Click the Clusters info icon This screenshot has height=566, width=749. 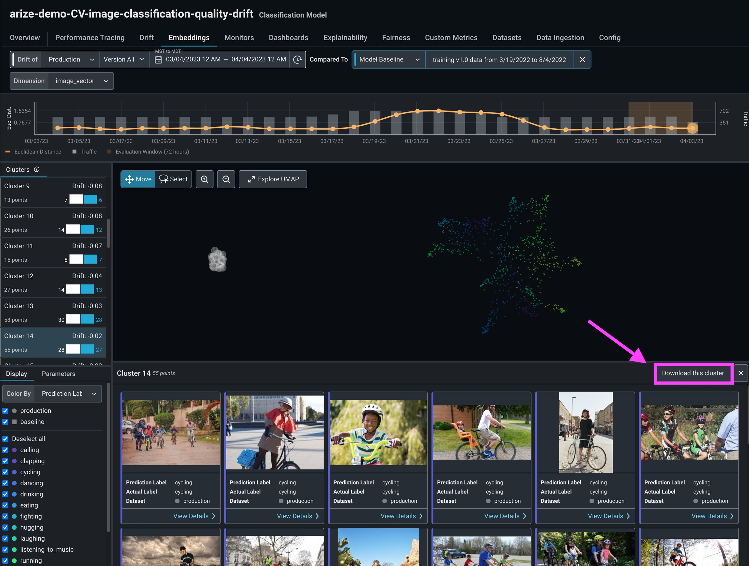click(x=36, y=169)
